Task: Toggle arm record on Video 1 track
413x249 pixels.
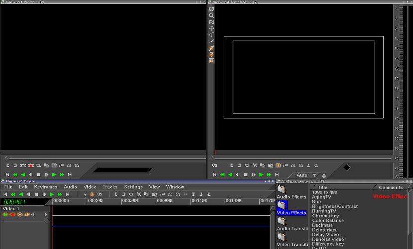Action: (x=13, y=215)
